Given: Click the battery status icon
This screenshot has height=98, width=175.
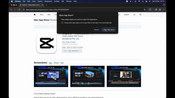Looking at the screenshot, I should 131,1.
